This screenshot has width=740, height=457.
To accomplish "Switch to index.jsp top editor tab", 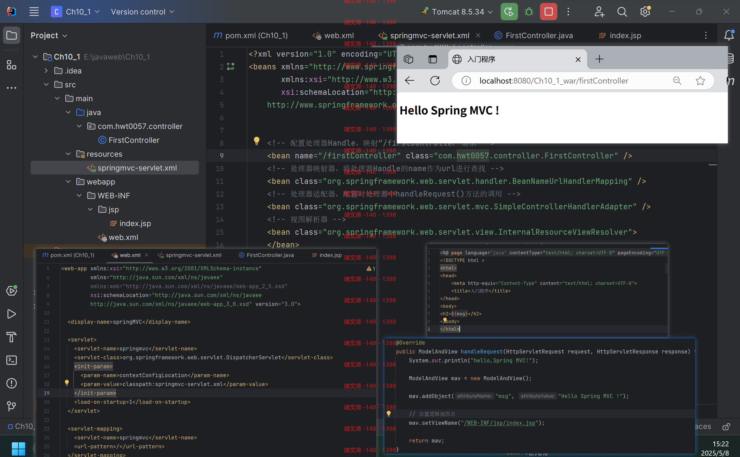I will 620,35.
